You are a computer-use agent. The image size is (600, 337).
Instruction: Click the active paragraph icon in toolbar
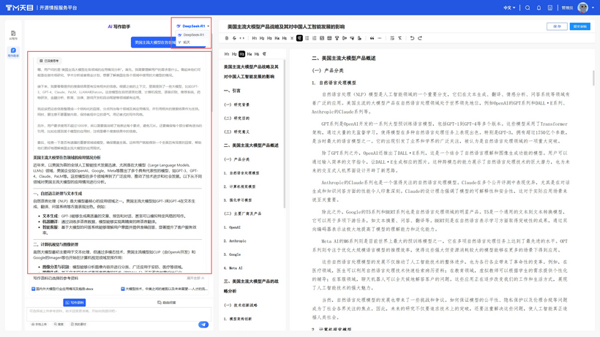tap(299, 38)
